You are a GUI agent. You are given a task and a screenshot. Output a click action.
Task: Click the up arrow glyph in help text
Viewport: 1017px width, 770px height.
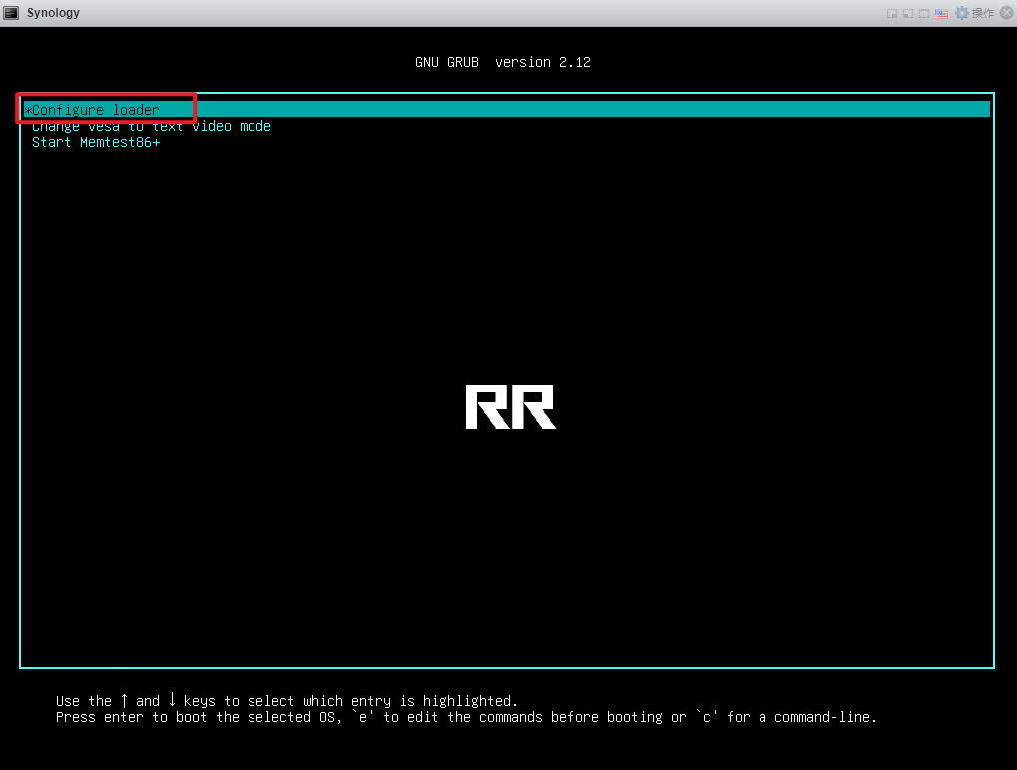pos(124,701)
